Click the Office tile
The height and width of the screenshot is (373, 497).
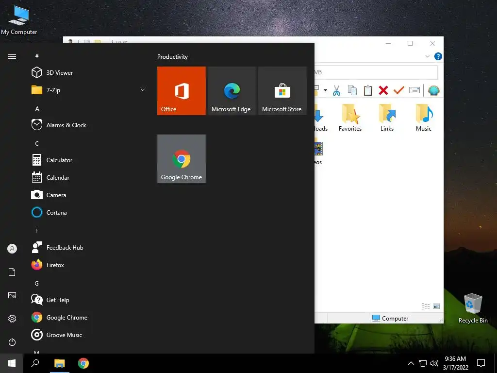[182, 91]
